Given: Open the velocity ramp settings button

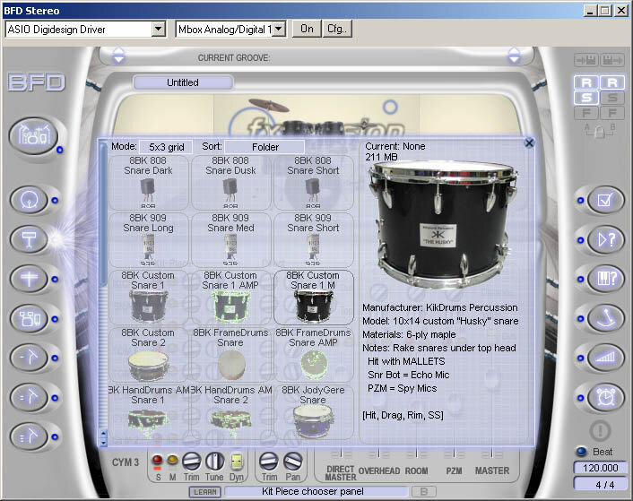Looking at the screenshot, I should click(605, 358).
